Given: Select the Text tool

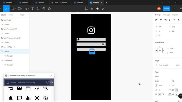Looking at the screenshot, I should click(32, 9).
